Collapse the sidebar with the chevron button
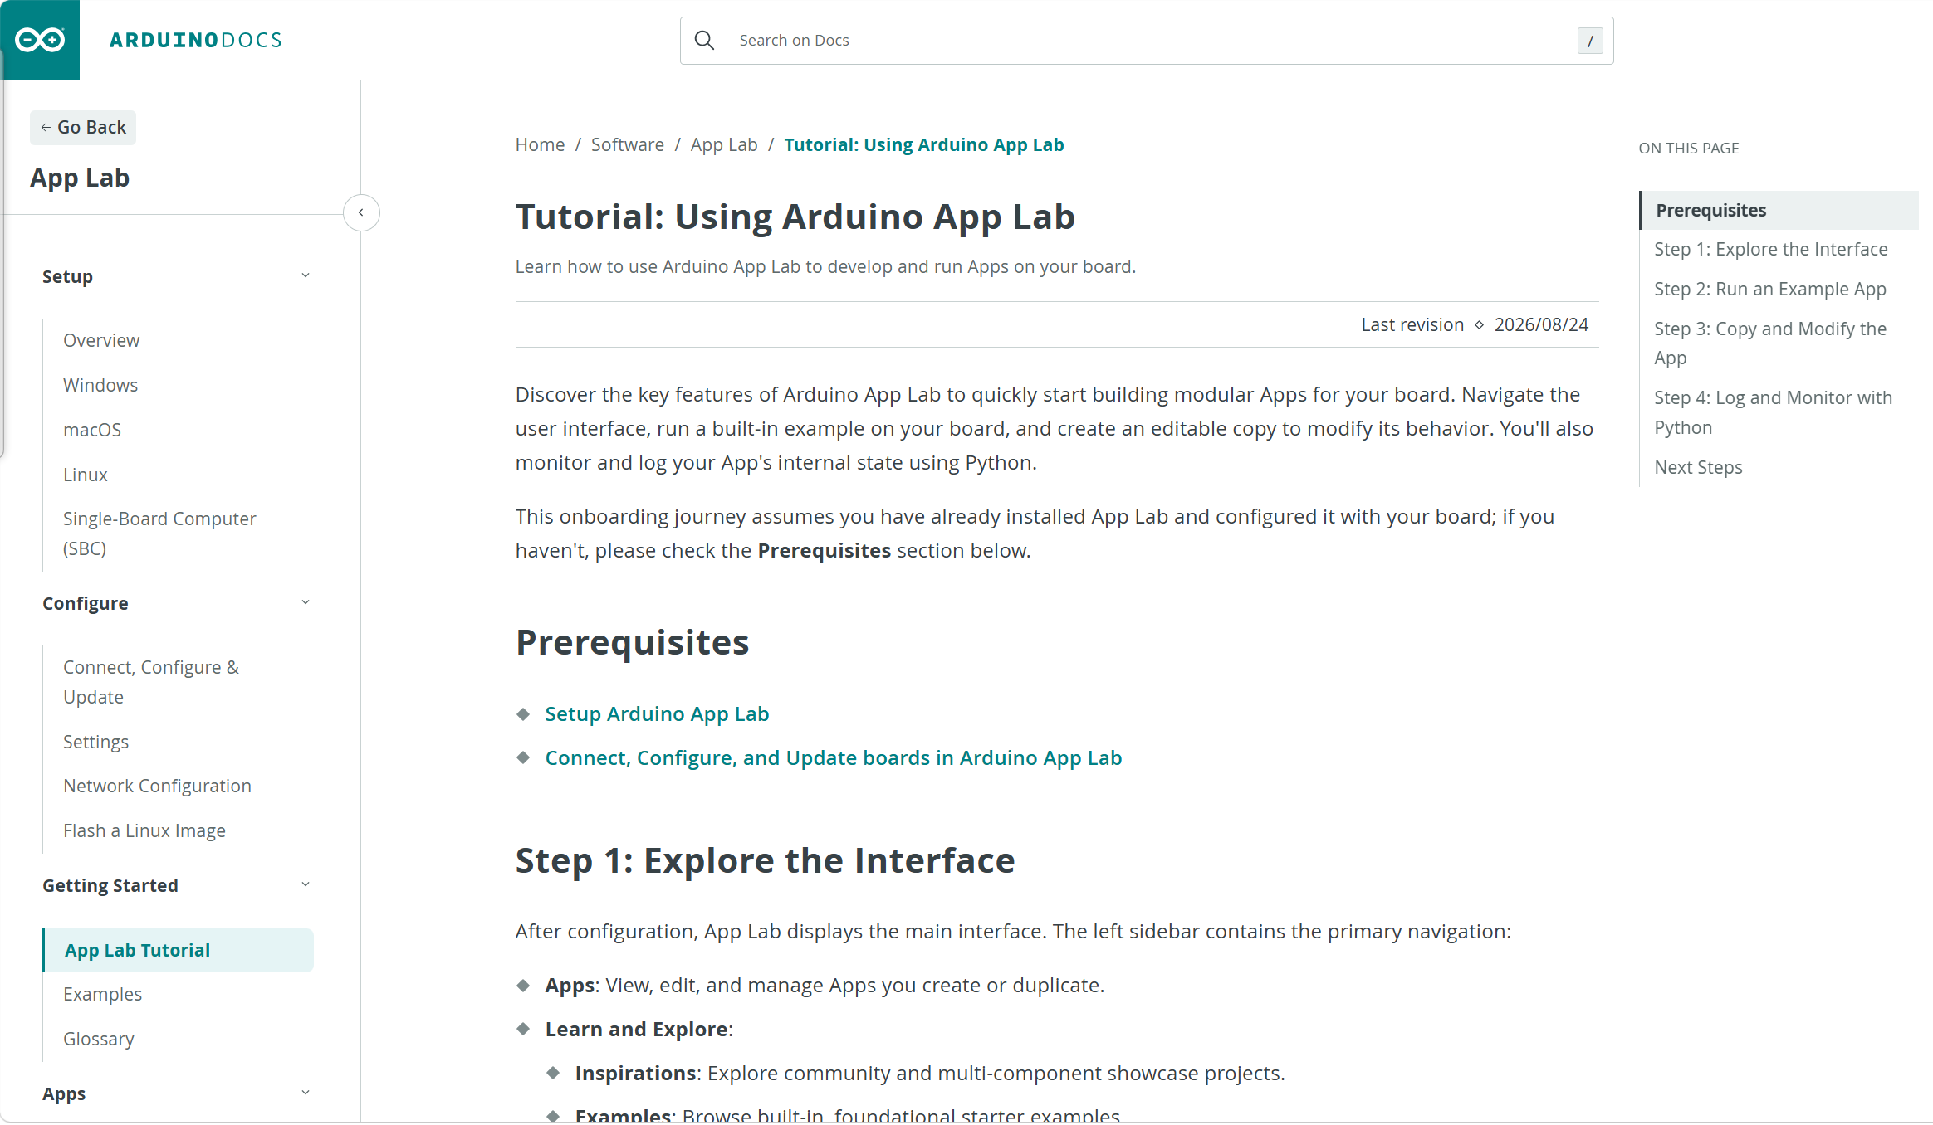This screenshot has height=1125, width=1933. pyautogui.click(x=361, y=213)
